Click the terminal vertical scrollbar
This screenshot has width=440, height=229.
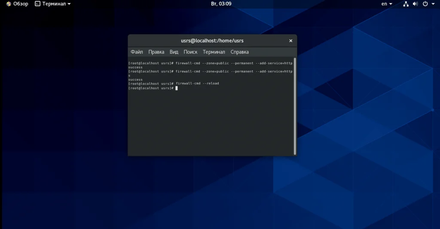(x=295, y=107)
